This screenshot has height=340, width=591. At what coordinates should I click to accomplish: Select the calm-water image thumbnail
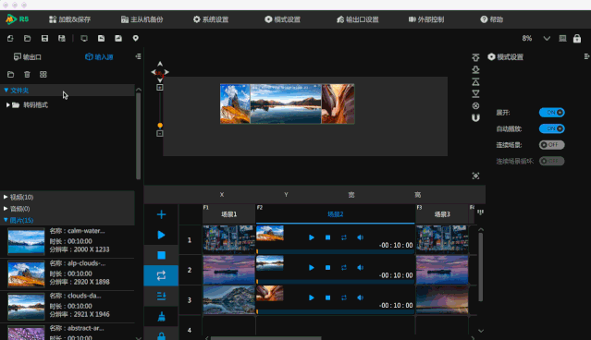(26, 242)
